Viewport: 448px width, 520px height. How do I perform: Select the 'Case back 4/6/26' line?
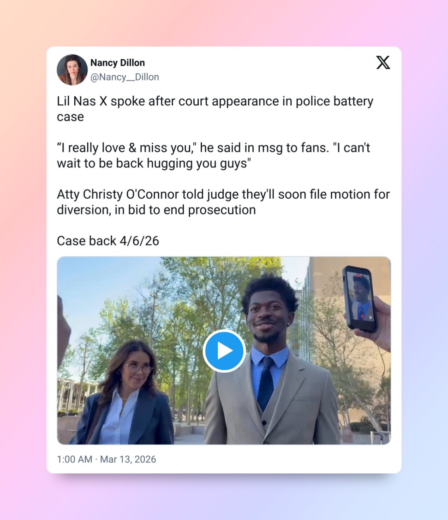(x=108, y=241)
